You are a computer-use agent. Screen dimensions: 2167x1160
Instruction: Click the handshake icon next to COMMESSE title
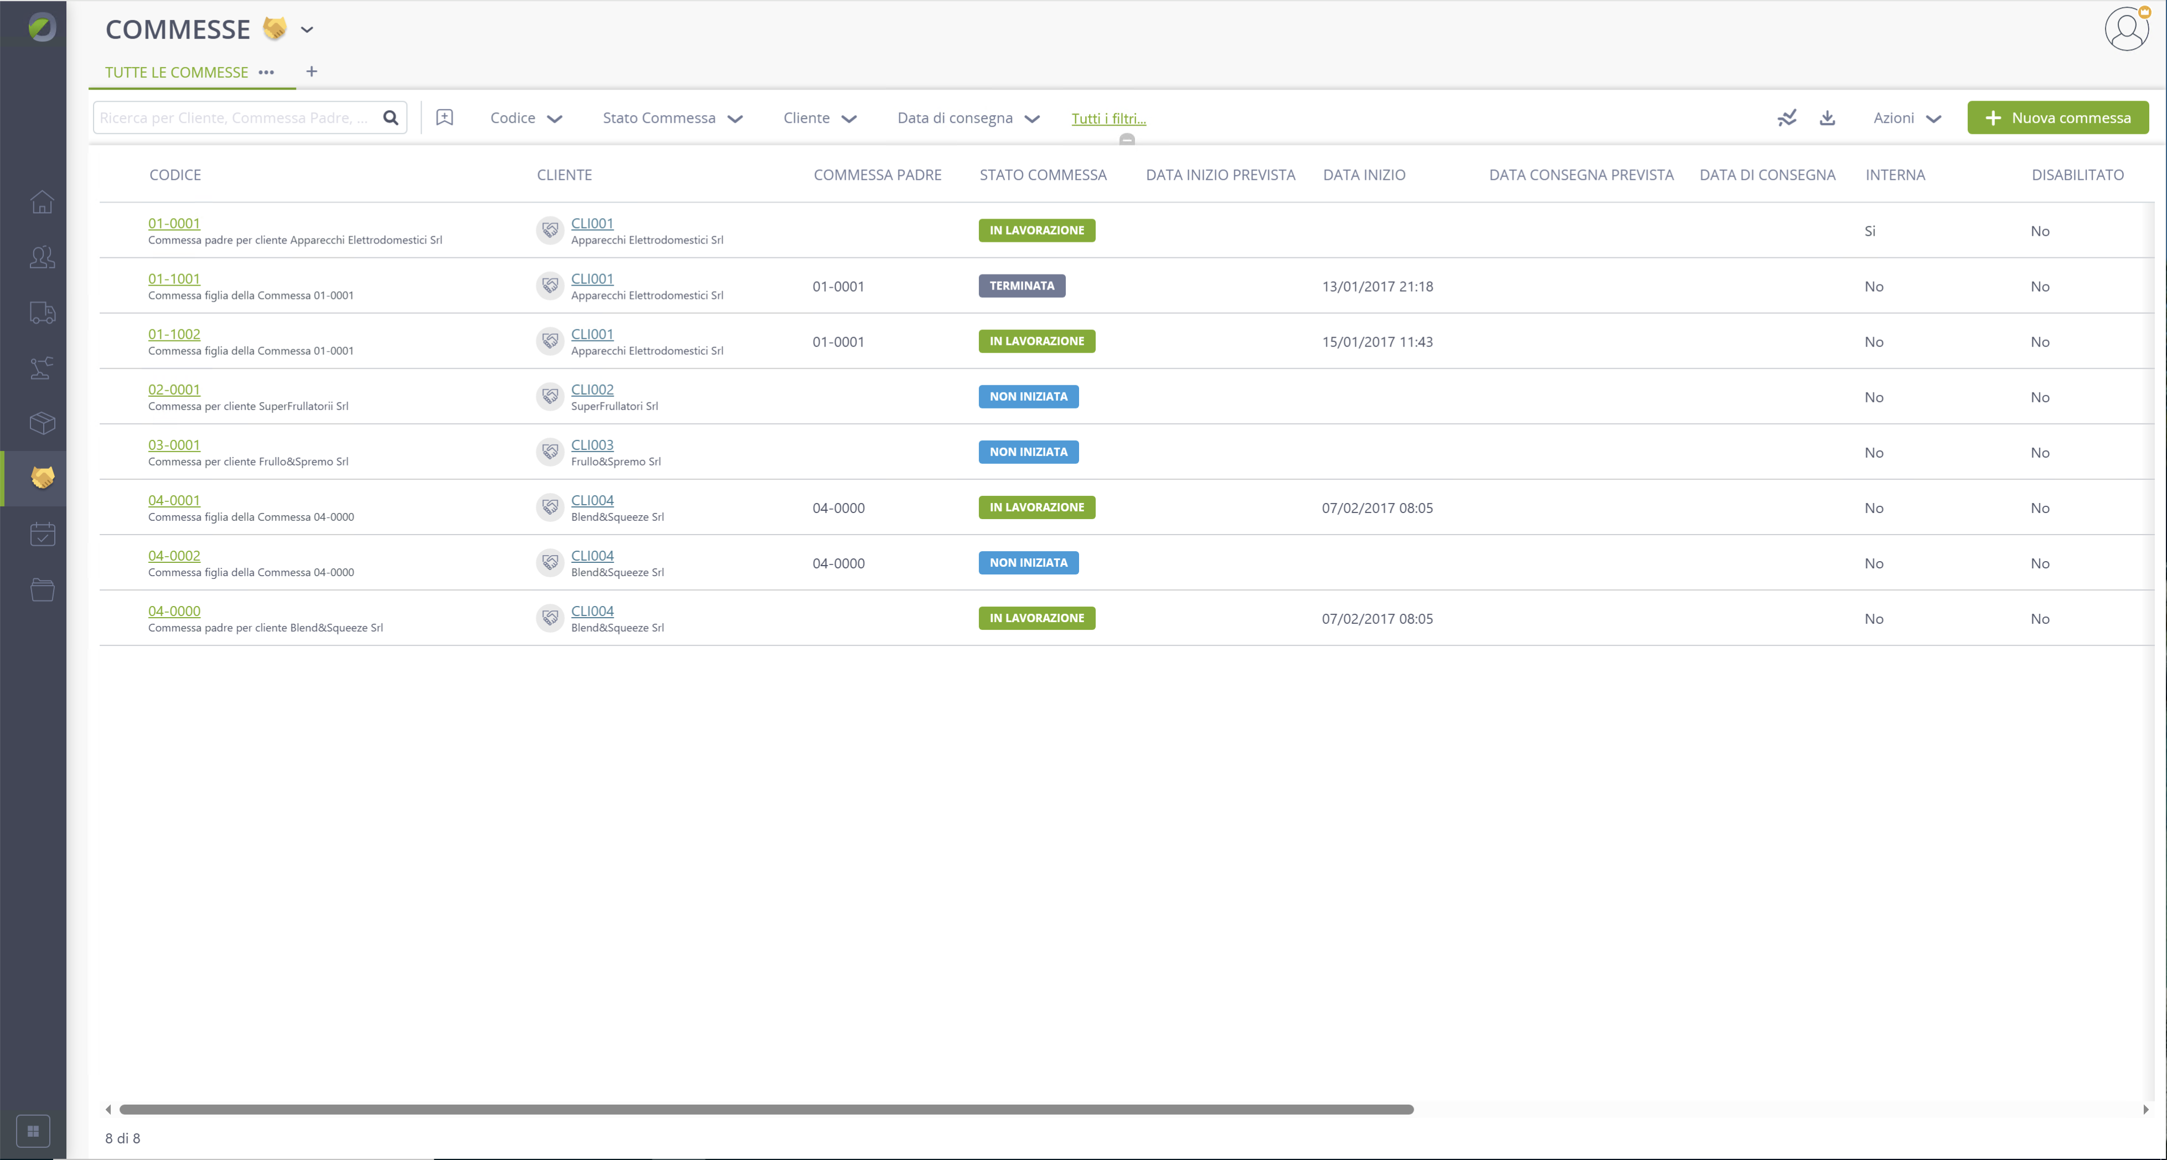click(x=275, y=29)
